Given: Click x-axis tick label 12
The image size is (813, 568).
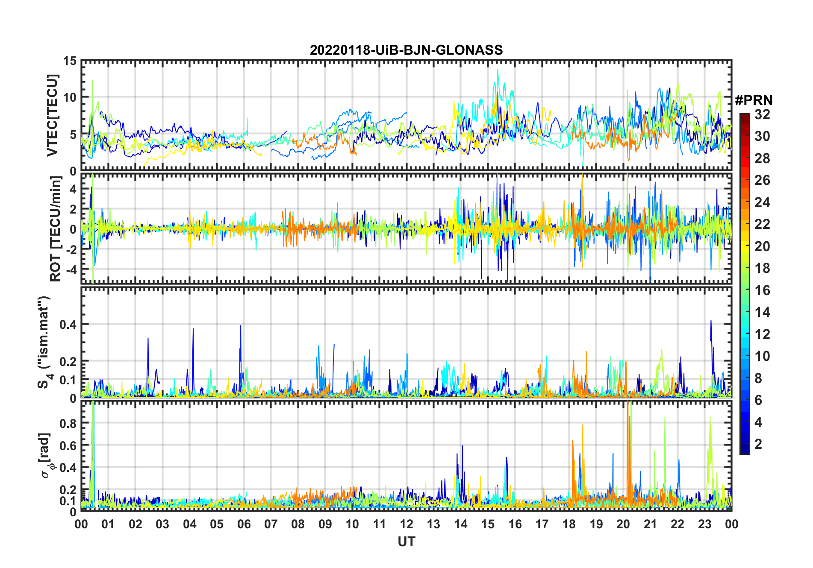Looking at the screenshot, I should (406, 524).
